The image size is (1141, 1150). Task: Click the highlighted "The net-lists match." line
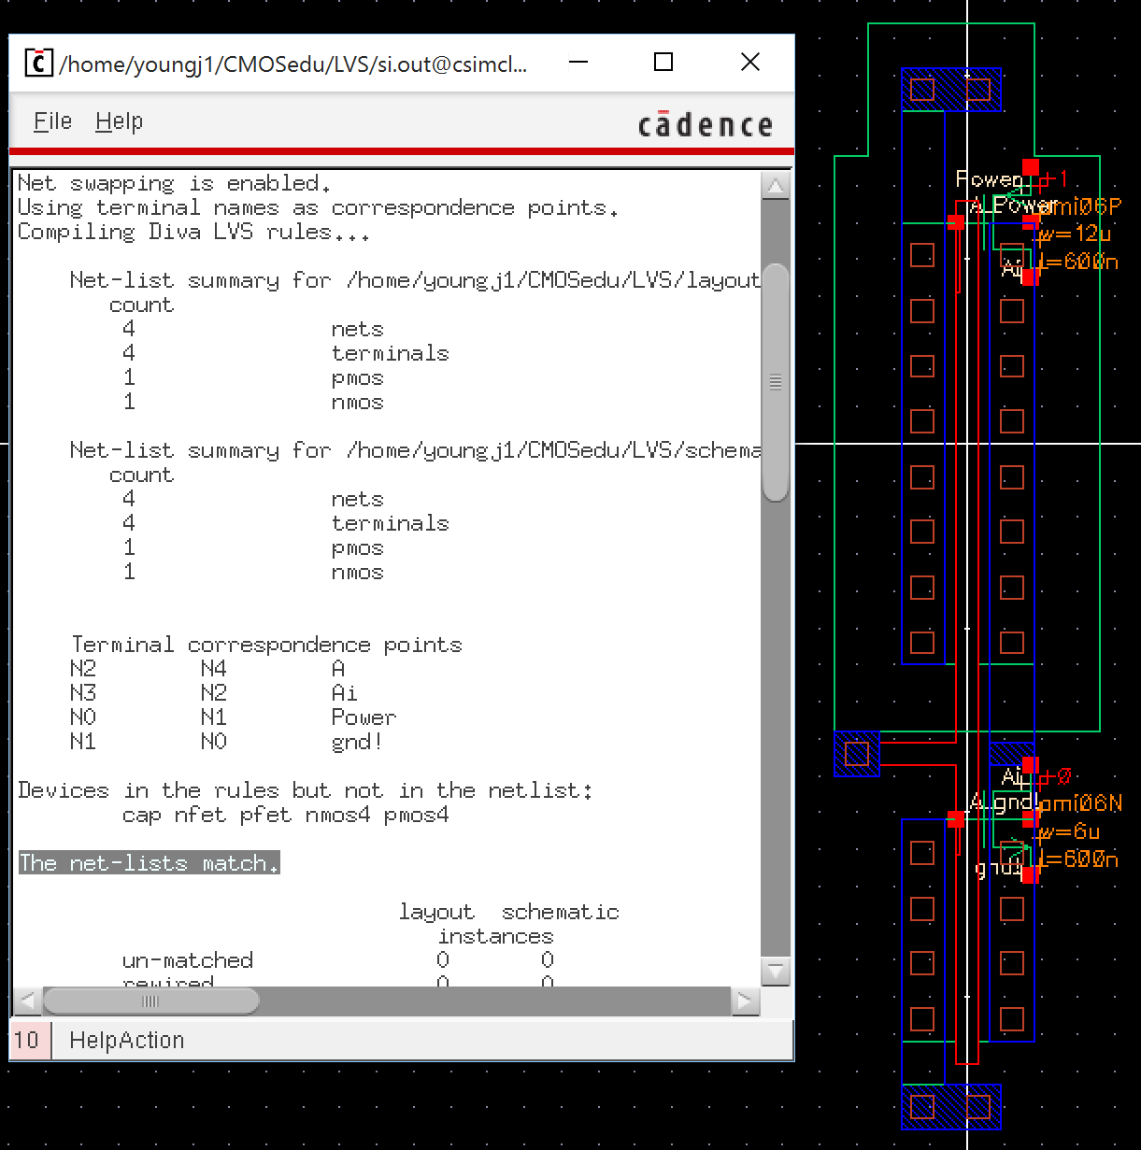point(150,863)
